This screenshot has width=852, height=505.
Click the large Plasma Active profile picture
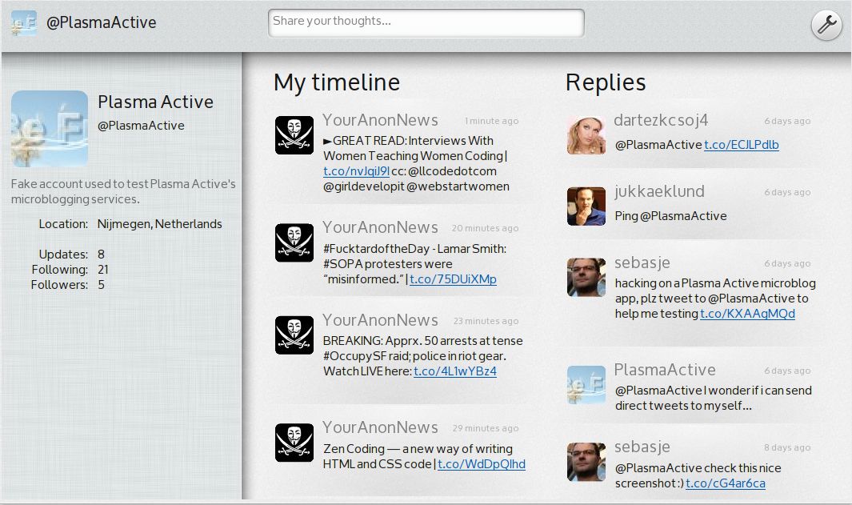point(50,128)
